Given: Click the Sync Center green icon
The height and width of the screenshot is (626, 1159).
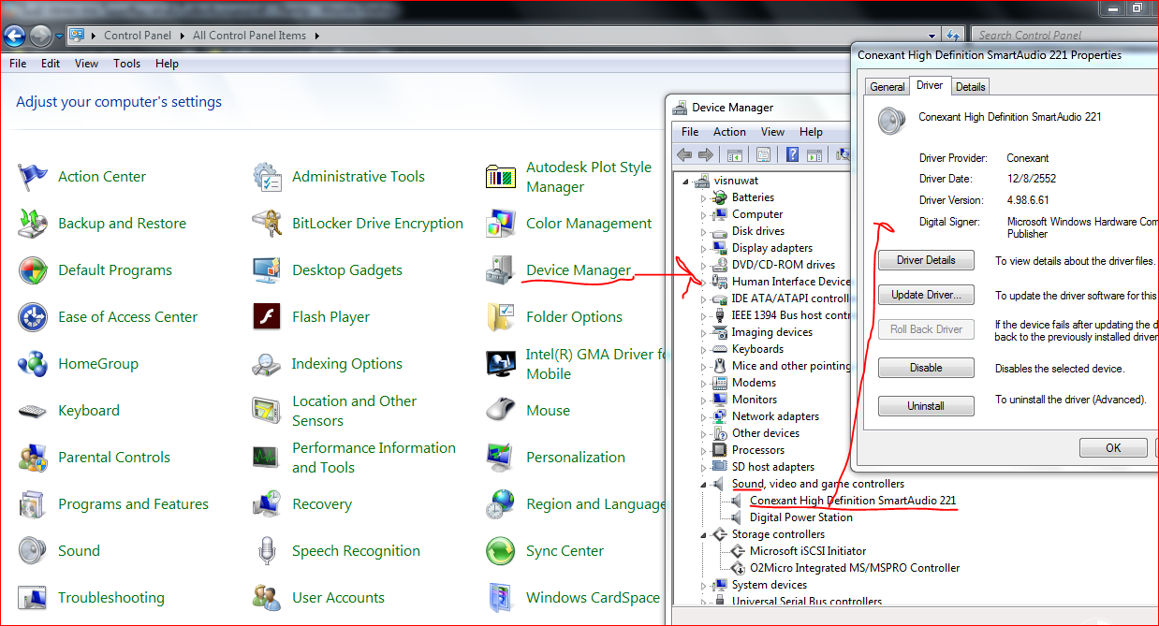Looking at the screenshot, I should 501,550.
